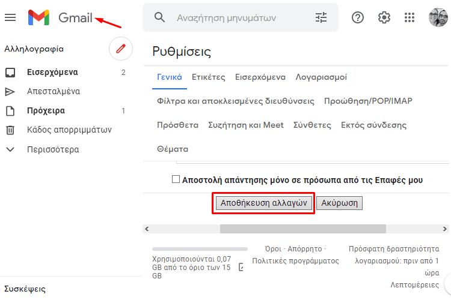Check 'Αποστολή απάντησης μόνο σε πρόσωπα' checkbox
The height and width of the screenshot is (300, 451).
coord(176,179)
